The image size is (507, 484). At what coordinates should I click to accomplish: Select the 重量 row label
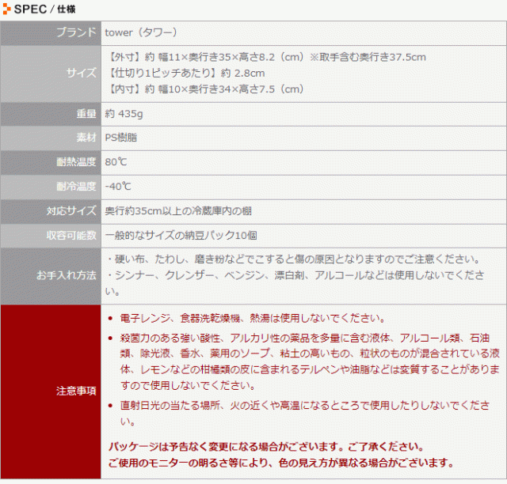(x=86, y=114)
